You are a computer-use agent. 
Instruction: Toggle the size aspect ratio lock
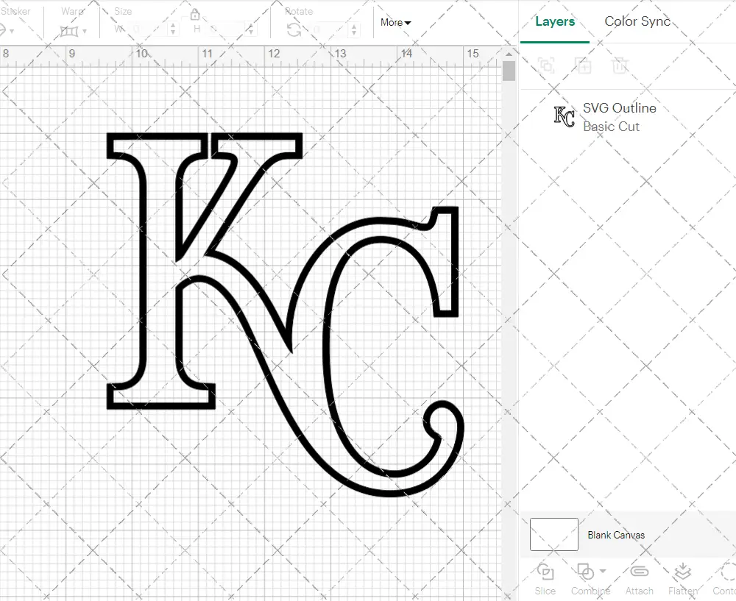[195, 15]
